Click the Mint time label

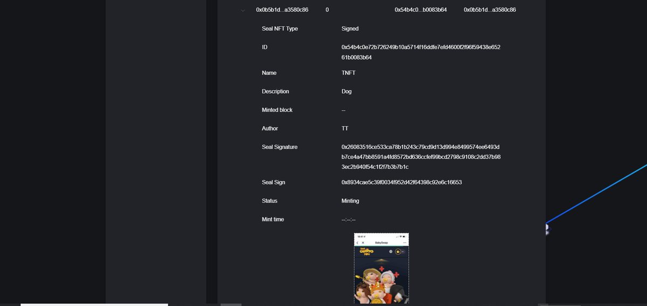[273, 220]
